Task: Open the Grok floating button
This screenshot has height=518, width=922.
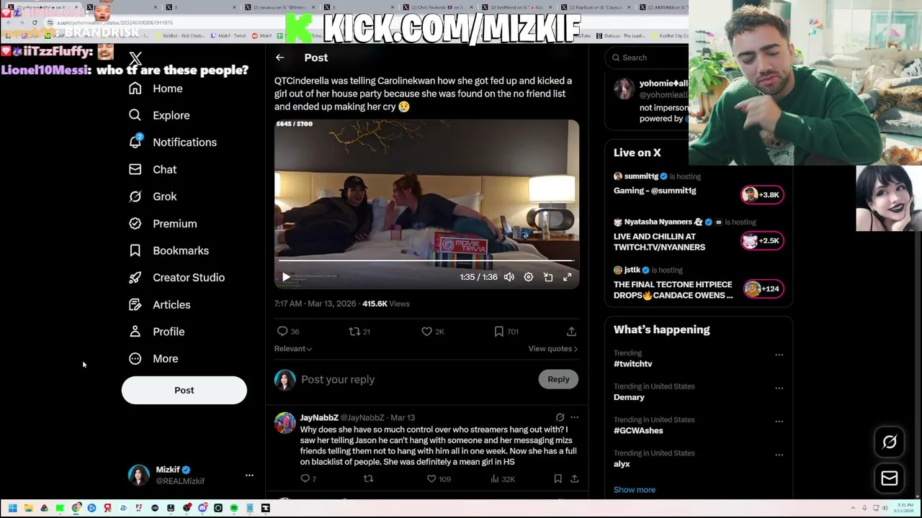Action: (x=890, y=442)
